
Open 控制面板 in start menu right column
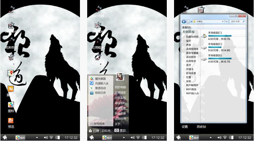(x=120, y=98)
